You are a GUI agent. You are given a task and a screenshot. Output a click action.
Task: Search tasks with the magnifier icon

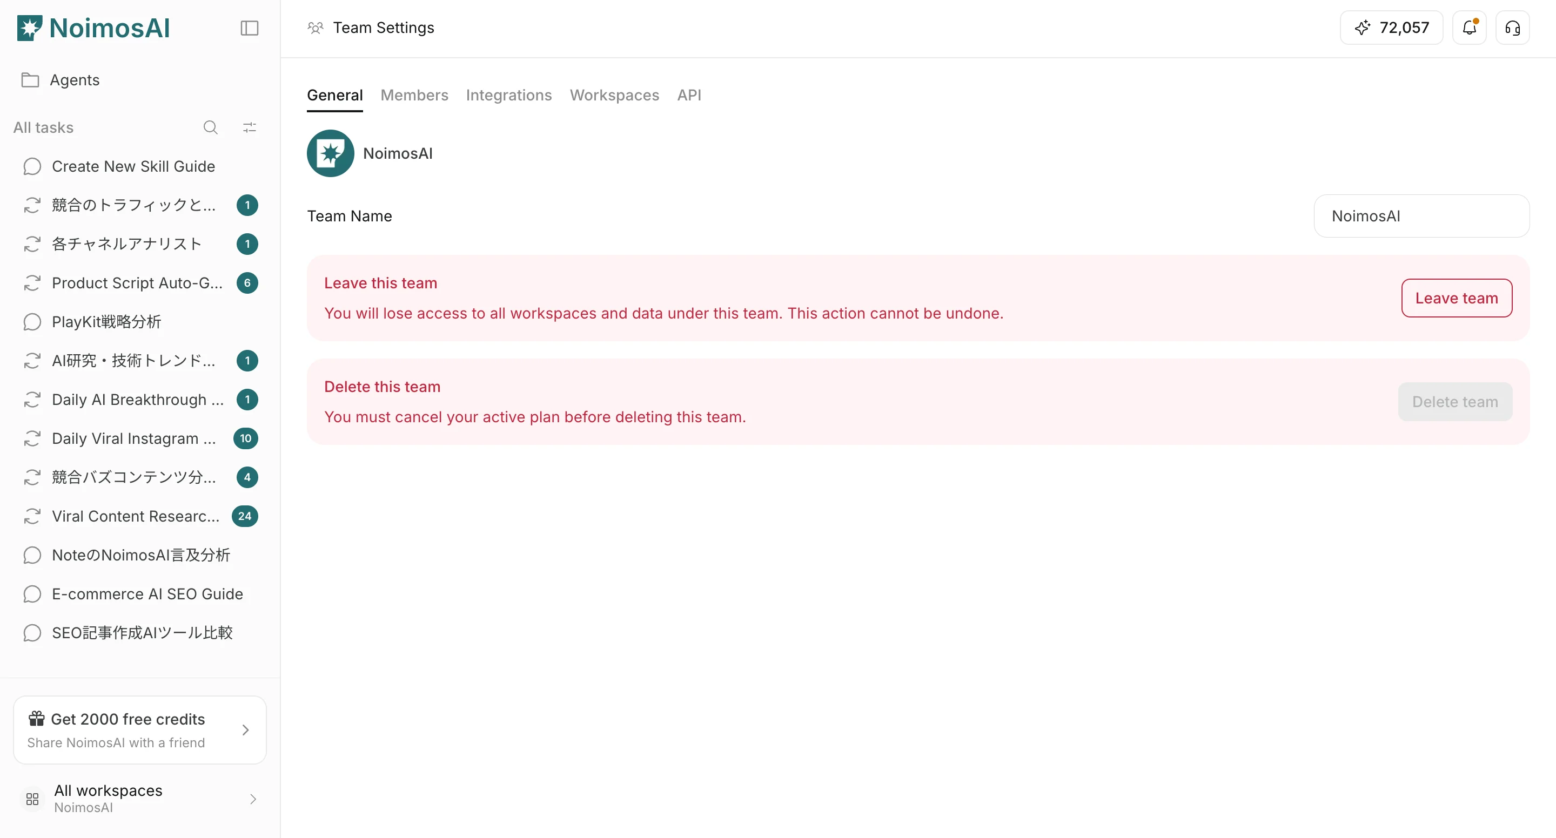click(x=210, y=127)
